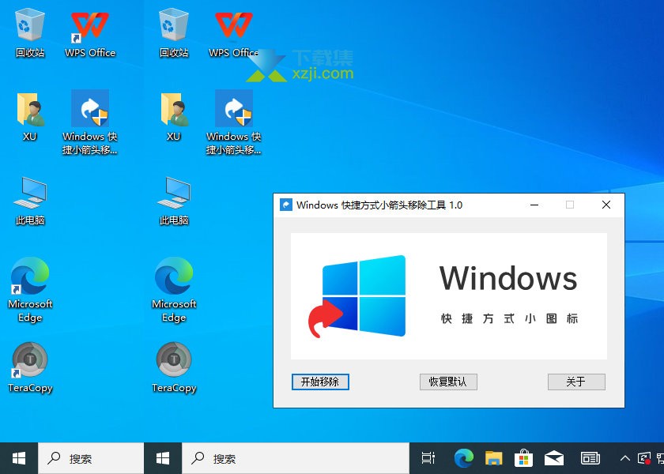Viewport: 664px width, 474px height.
Task: Select Microsoft Edge desktop icon without shortcut arrow
Action: [x=174, y=289]
